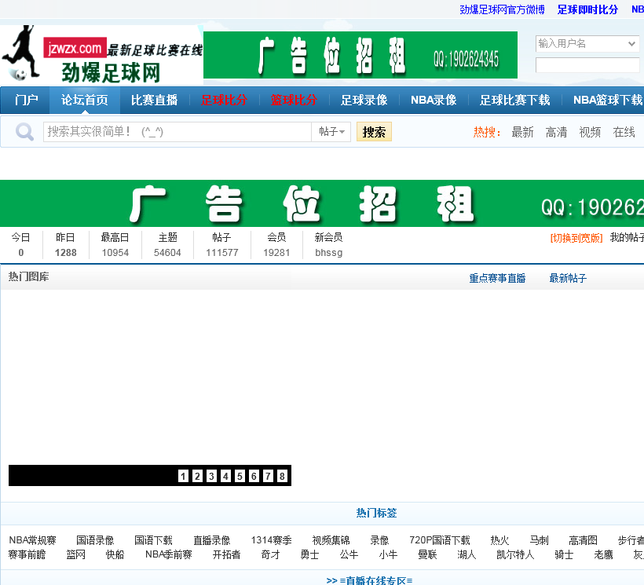Select slideshow page 1
Screen dimensions: 644x585
(x=183, y=476)
